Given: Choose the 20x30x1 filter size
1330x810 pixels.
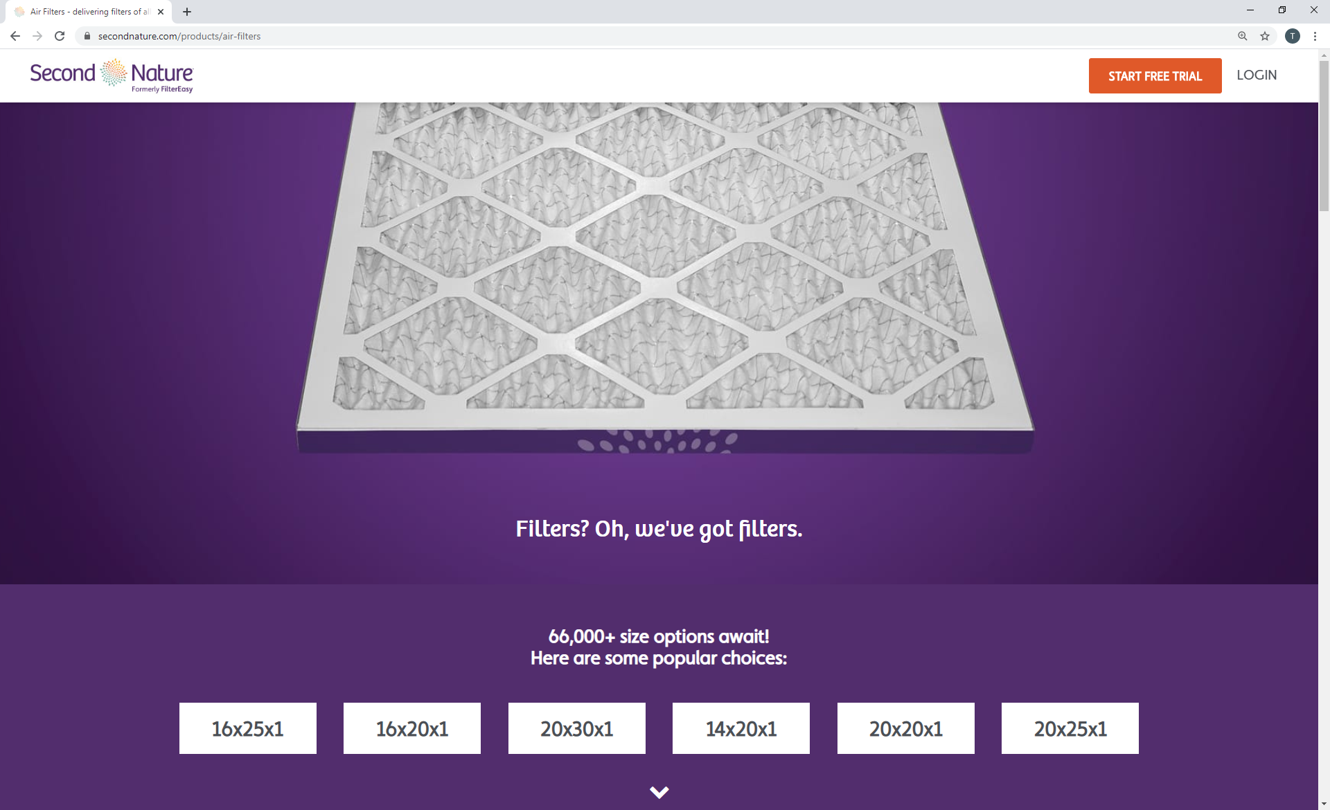Looking at the screenshot, I should [576, 728].
